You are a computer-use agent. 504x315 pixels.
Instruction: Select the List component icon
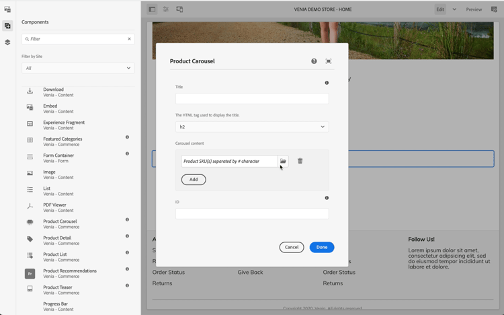point(30,190)
